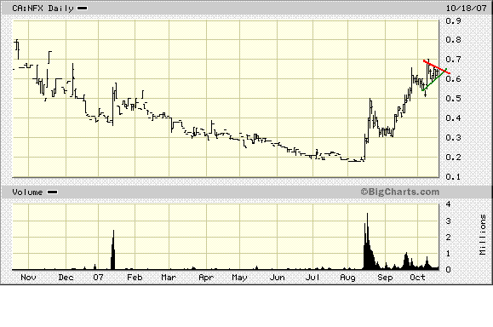Pick the Apr month label

(206, 278)
